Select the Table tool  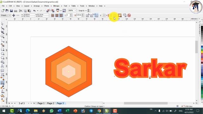tap(2, 70)
